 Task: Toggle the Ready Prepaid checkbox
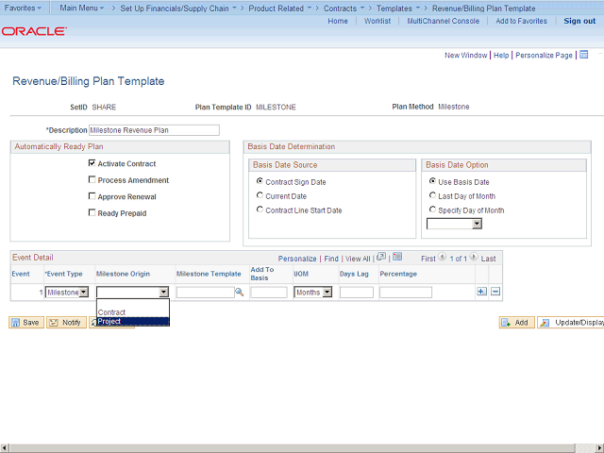point(92,212)
